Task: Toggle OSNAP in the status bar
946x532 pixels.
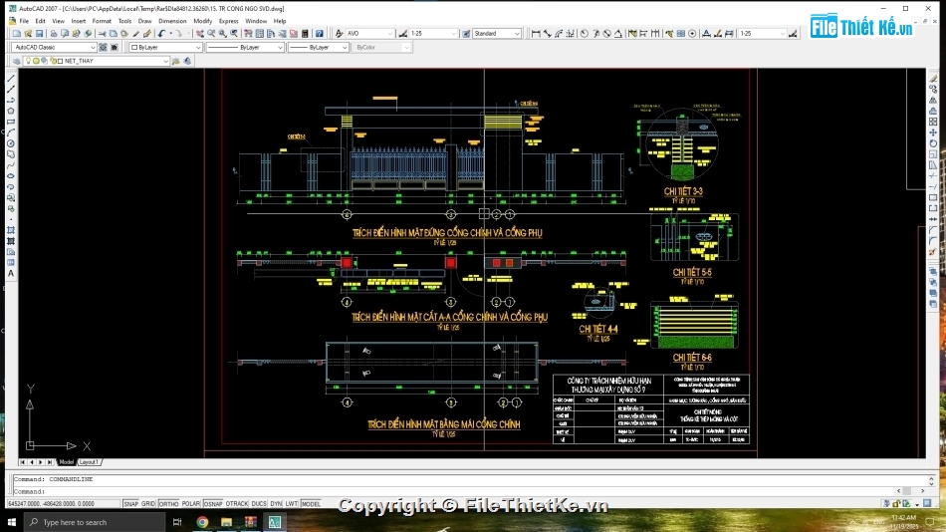Action: click(213, 504)
